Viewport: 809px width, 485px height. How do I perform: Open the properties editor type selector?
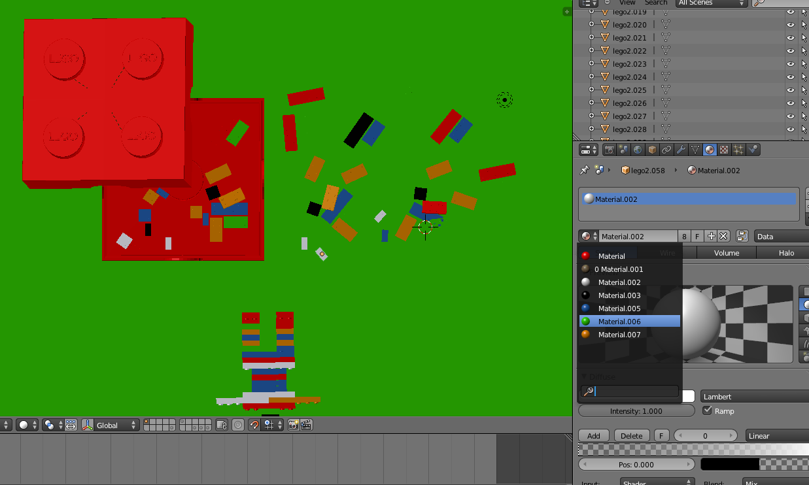(589, 150)
